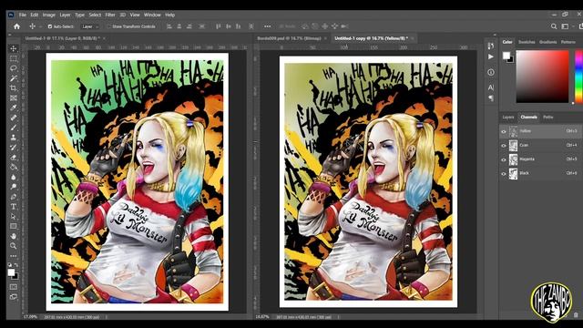Select the Eyedropper tool
Image resolution: width=583 pixels, height=328 pixels.
pos(14,108)
